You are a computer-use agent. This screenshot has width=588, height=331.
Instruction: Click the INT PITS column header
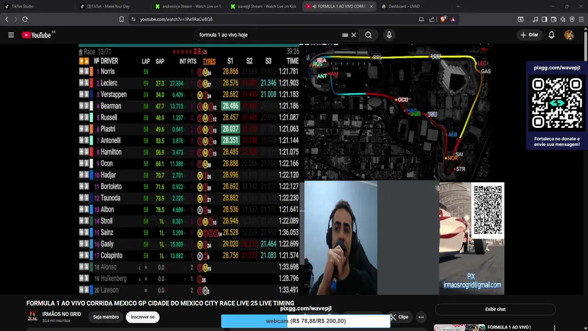point(188,61)
